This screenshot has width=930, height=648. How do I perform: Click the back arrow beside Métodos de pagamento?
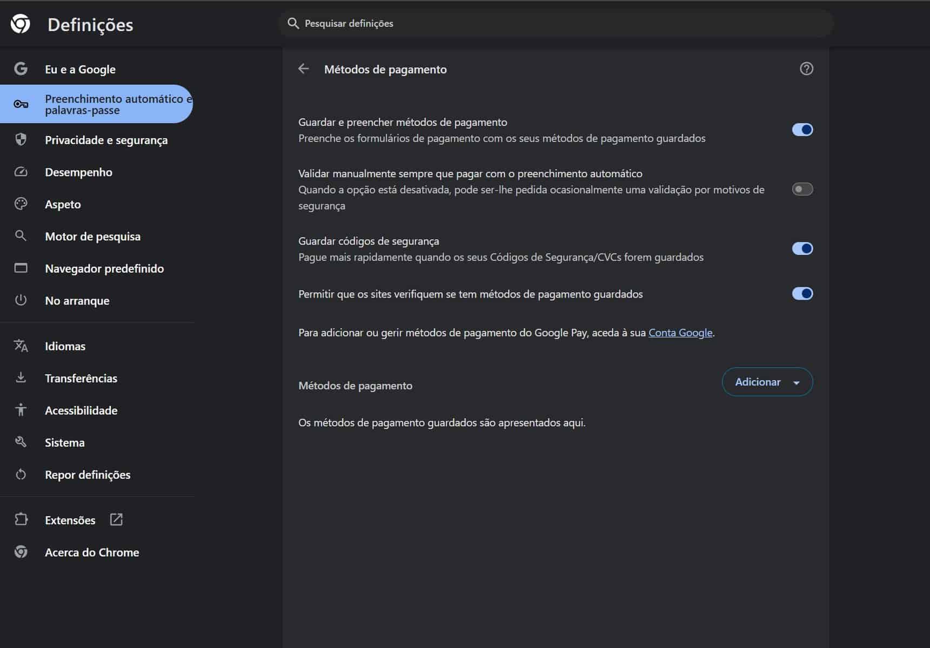pos(304,69)
